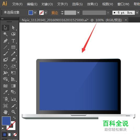Viewport: 140px width, 140px height.
Task: Open the 效果(C) menu
Action: tap(92, 4)
